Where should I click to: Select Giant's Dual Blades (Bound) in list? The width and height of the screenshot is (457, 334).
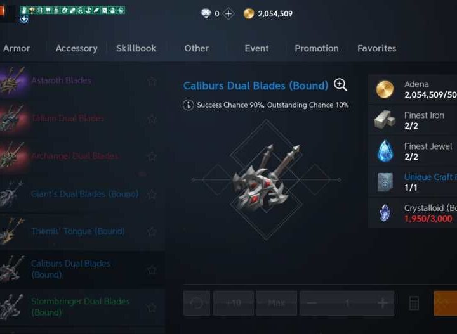point(83,194)
